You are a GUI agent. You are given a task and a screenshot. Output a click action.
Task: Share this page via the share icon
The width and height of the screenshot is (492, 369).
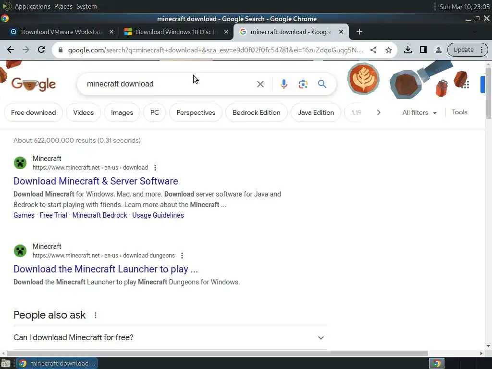coord(373,50)
